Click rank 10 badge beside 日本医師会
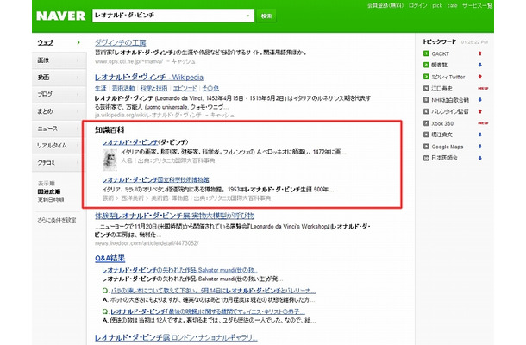 pos(426,158)
